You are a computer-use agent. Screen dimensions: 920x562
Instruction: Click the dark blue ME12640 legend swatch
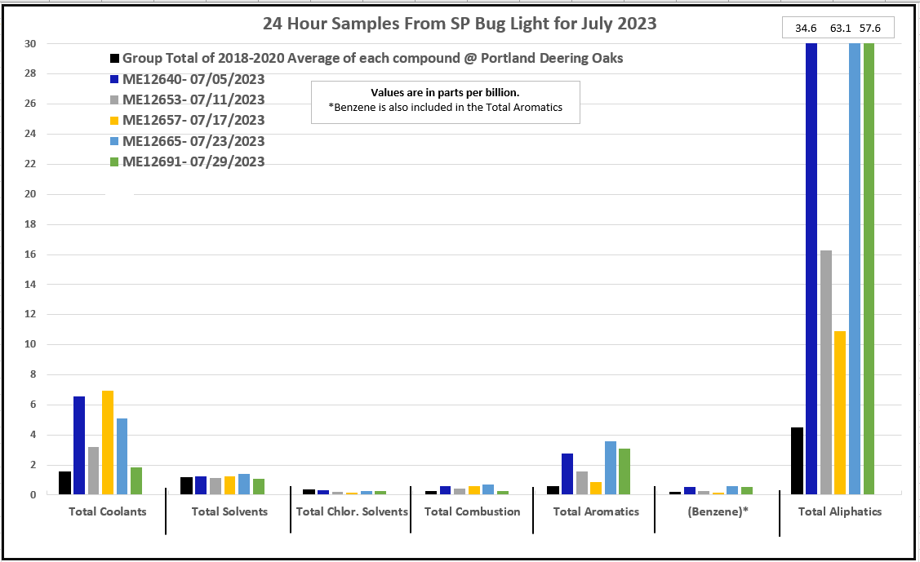point(115,80)
